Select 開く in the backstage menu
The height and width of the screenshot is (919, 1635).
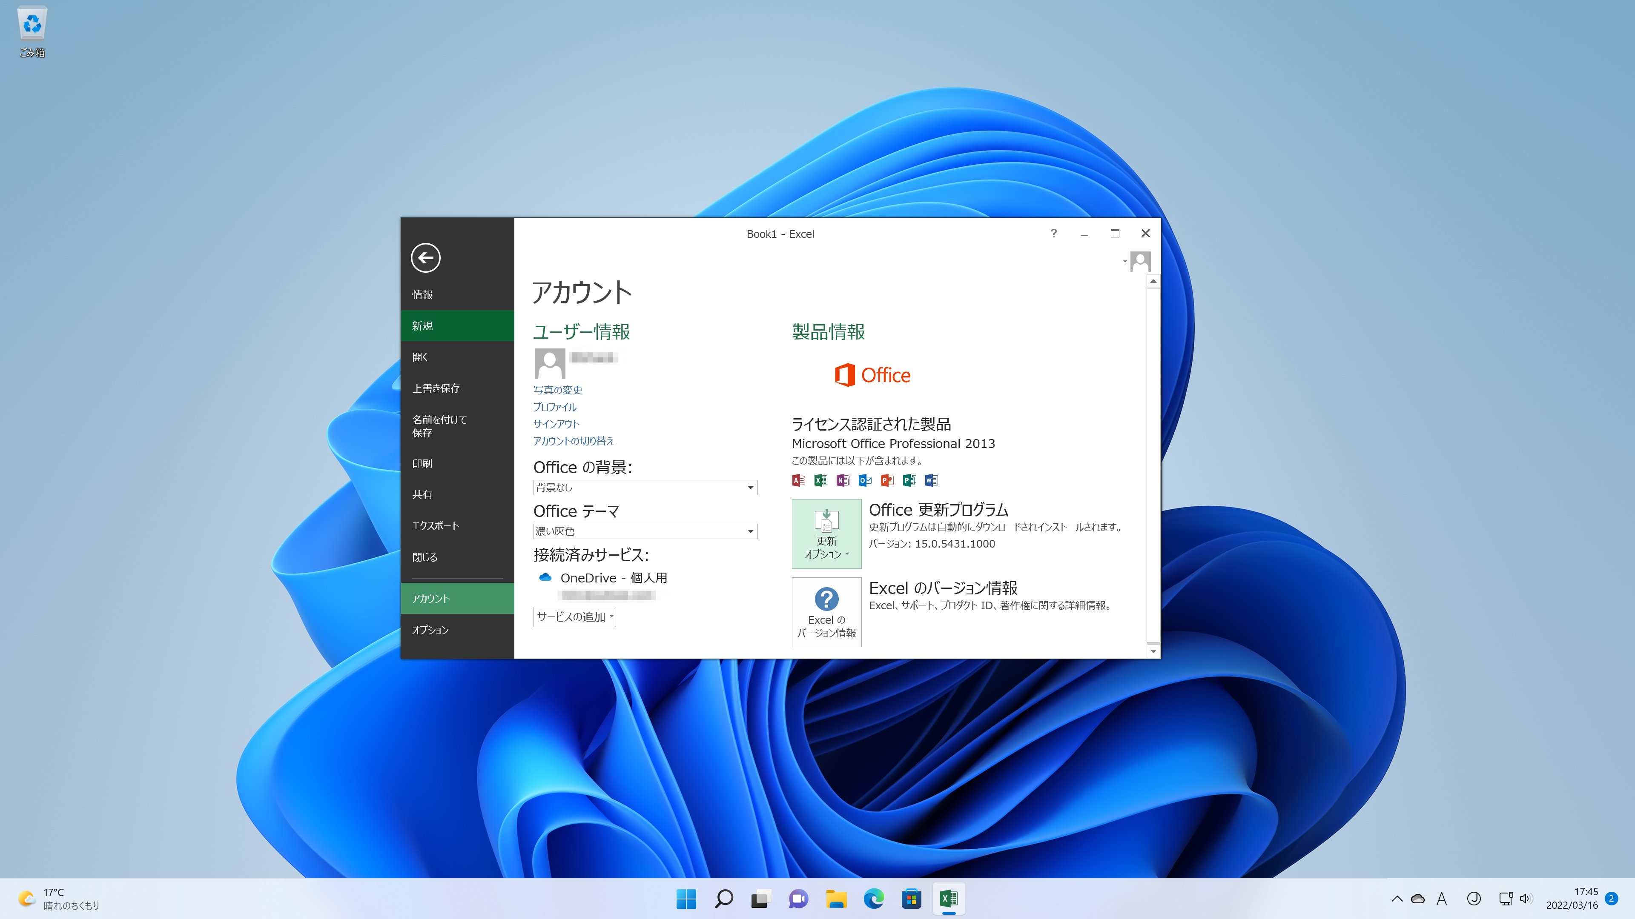click(457, 357)
